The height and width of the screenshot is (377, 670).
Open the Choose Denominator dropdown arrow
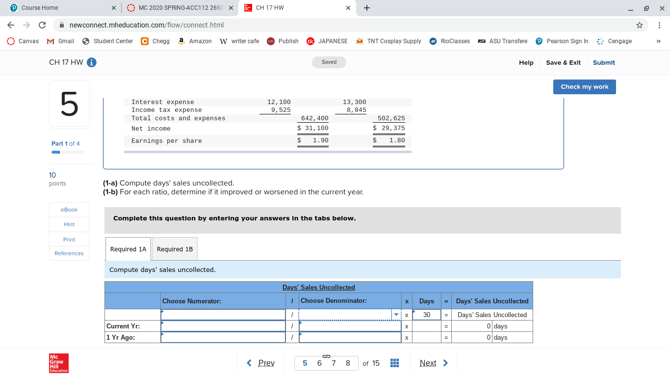pyautogui.click(x=396, y=315)
